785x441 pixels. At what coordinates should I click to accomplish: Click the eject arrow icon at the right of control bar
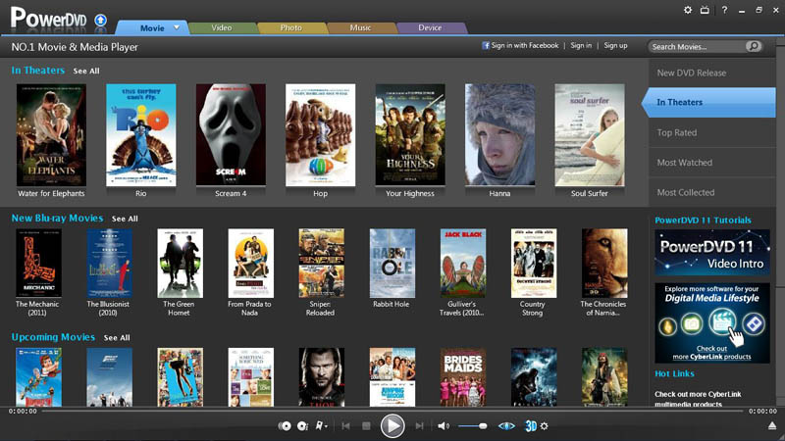pyautogui.click(x=772, y=426)
